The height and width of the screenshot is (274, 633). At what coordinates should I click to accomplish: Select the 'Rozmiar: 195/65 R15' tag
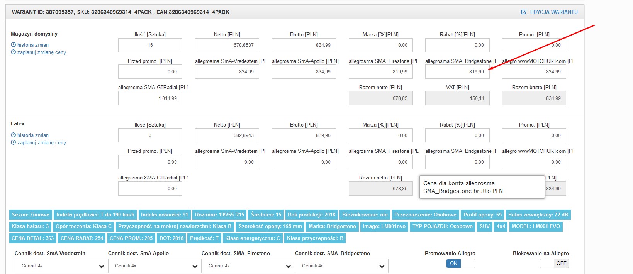pyautogui.click(x=219, y=215)
